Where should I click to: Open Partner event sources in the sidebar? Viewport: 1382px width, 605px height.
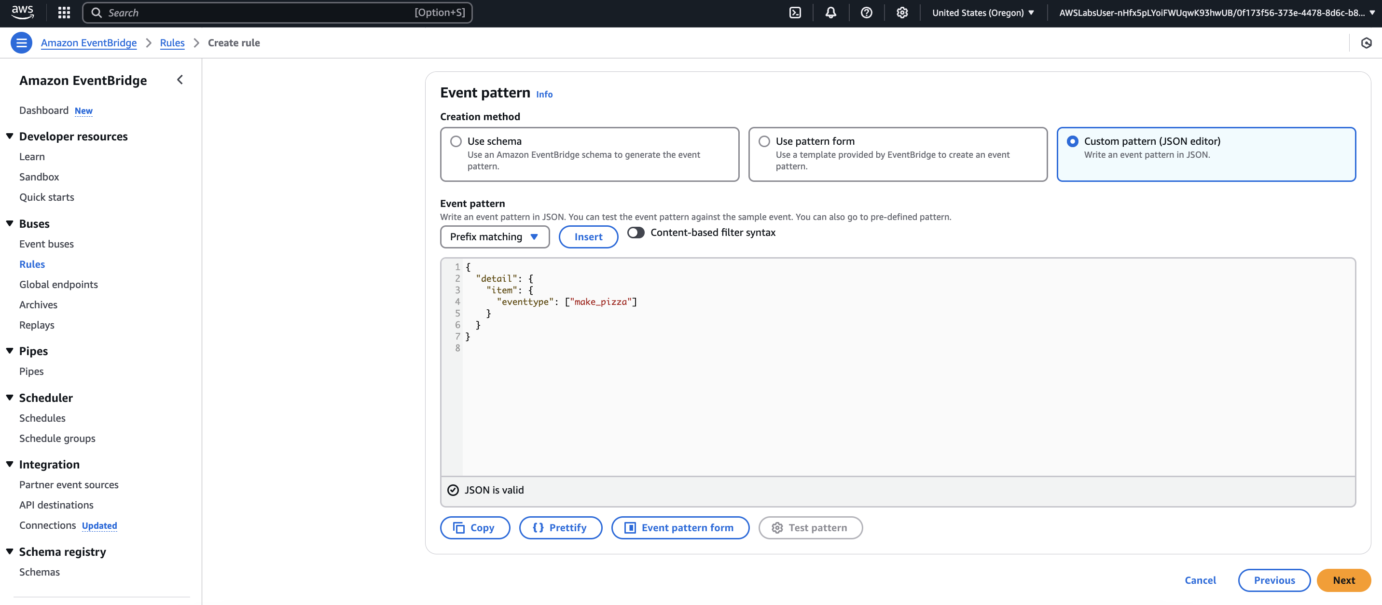pos(69,485)
